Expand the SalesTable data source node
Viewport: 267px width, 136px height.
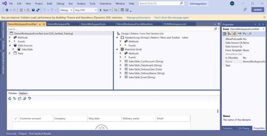pyautogui.click(x=13, y=49)
